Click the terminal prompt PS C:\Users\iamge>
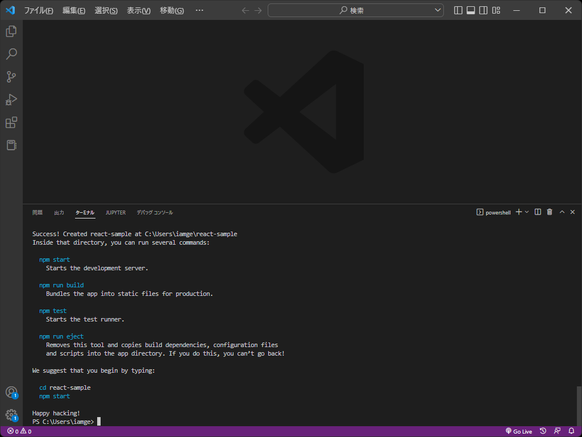The image size is (582, 437). pos(63,422)
